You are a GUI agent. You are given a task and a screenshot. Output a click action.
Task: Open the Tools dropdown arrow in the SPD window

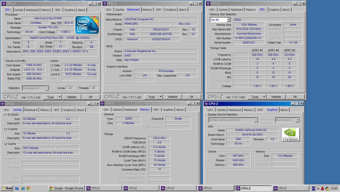pos(264,97)
